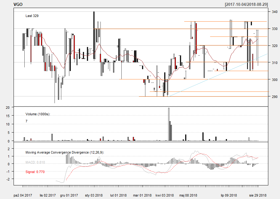Click the "kwi 03 2018" date label

(165, 195)
